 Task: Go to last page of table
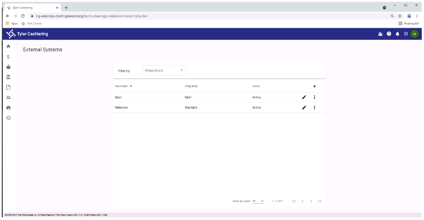pos(319,201)
